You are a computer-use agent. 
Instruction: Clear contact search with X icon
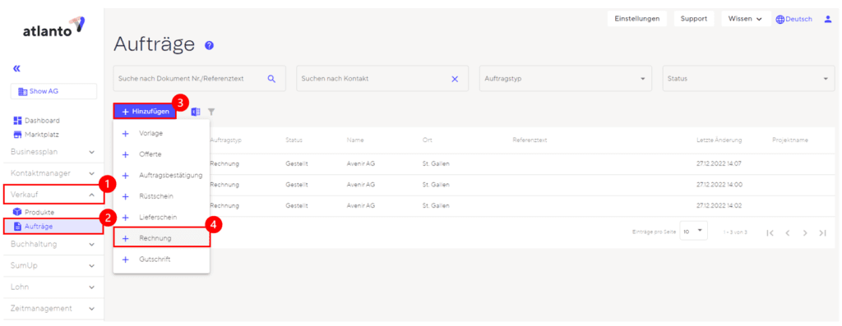coord(455,79)
